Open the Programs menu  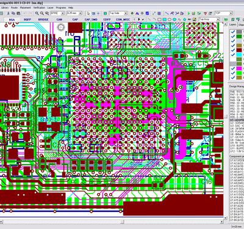[61, 7]
